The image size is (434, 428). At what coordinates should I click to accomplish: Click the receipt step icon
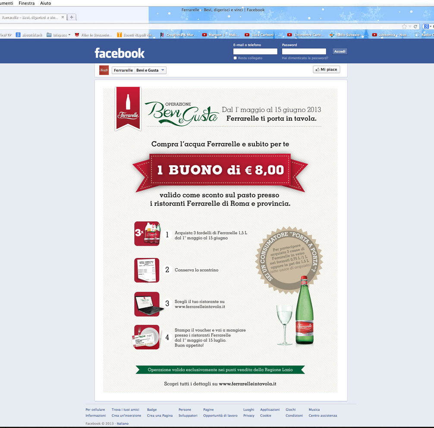(147, 270)
